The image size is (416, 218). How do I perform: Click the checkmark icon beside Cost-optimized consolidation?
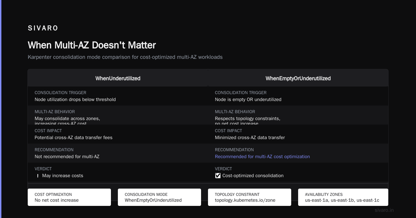[218, 176]
